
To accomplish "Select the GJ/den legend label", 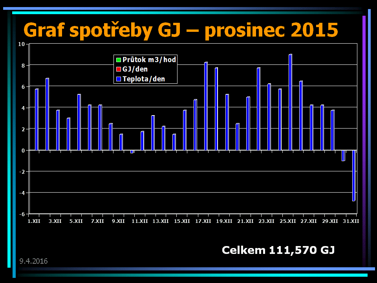I will (x=135, y=69).
